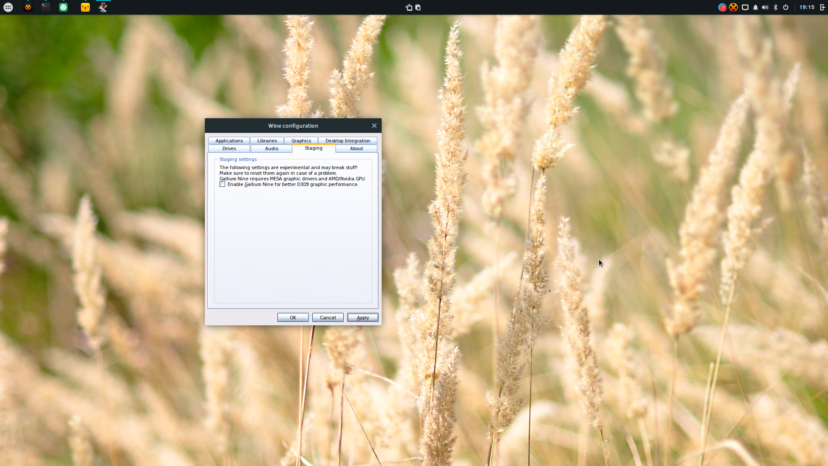Close the Wine configuration window
Image resolution: width=828 pixels, height=466 pixels.
point(374,126)
